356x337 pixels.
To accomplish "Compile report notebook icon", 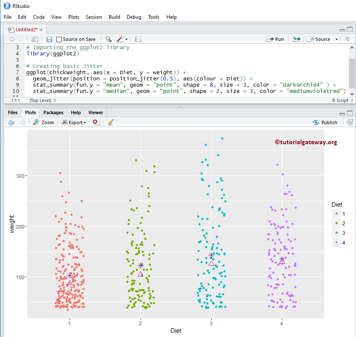I will (138, 39).
